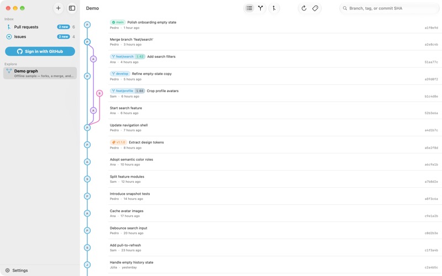This screenshot has height=276, width=442.
Task: Click graph node of 'Handle empty history state'
Action: (87, 265)
